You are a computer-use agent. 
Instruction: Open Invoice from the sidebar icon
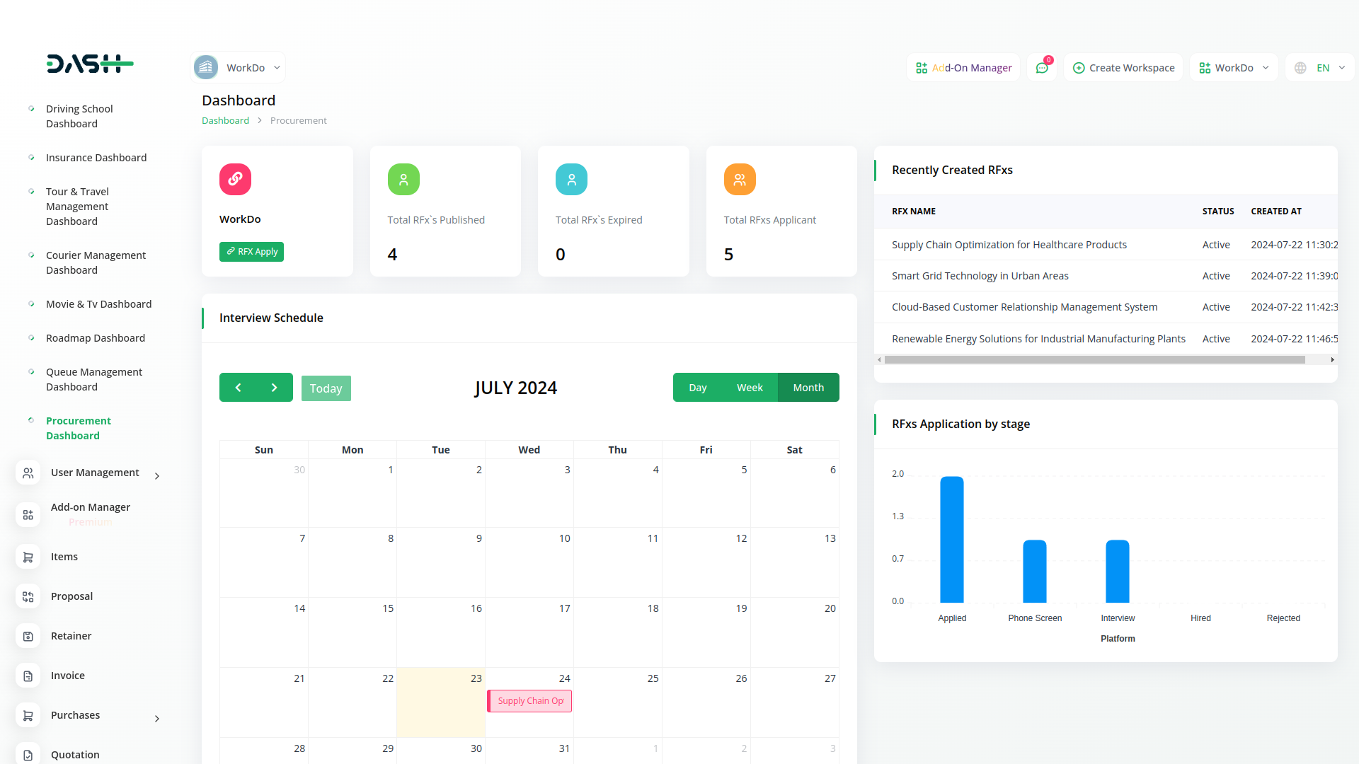(x=28, y=676)
